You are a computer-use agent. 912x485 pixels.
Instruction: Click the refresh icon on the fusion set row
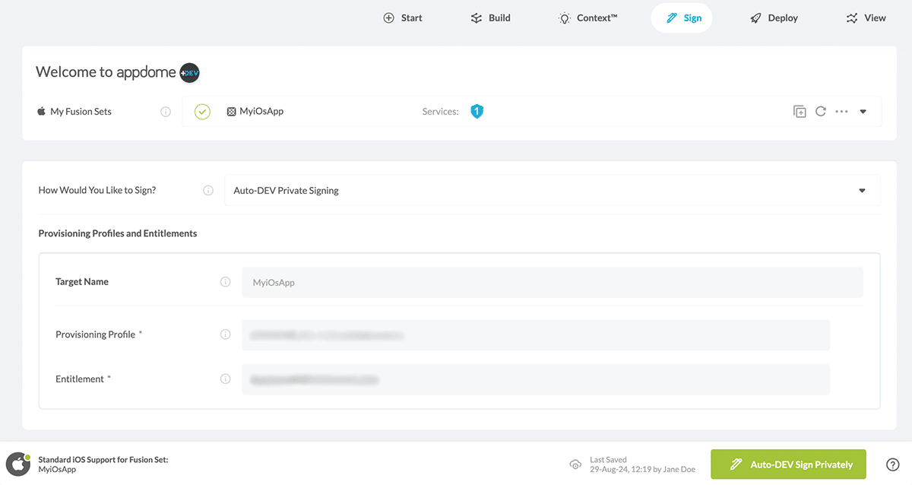pos(821,111)
